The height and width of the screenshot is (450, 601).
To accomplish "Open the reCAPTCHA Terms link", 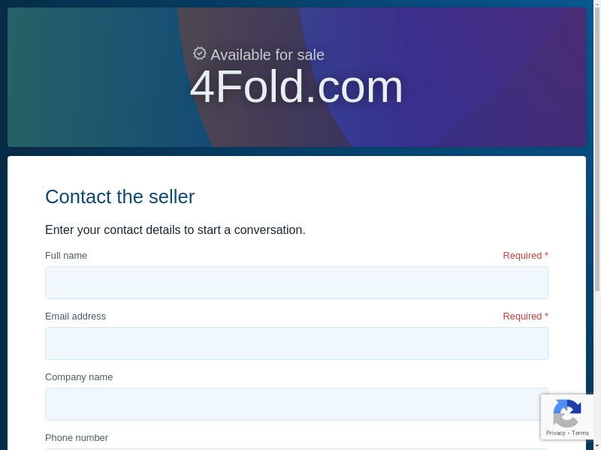I will (581, 433).
